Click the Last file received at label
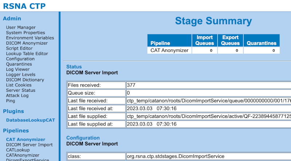291x161 pixels. [x=96, y=108]
